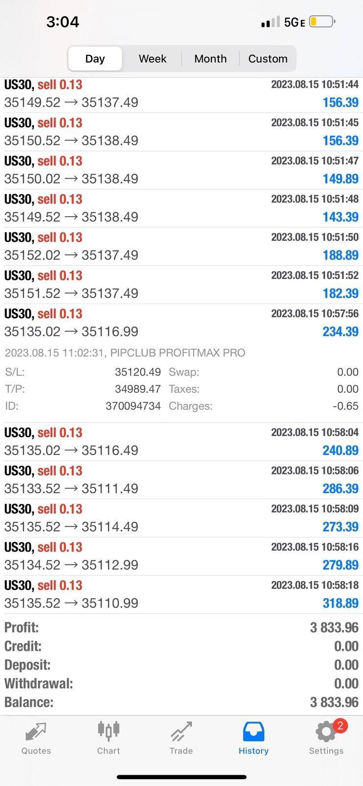
Task: Tap the trade with 149.89 profit
Action: point(181,170)
